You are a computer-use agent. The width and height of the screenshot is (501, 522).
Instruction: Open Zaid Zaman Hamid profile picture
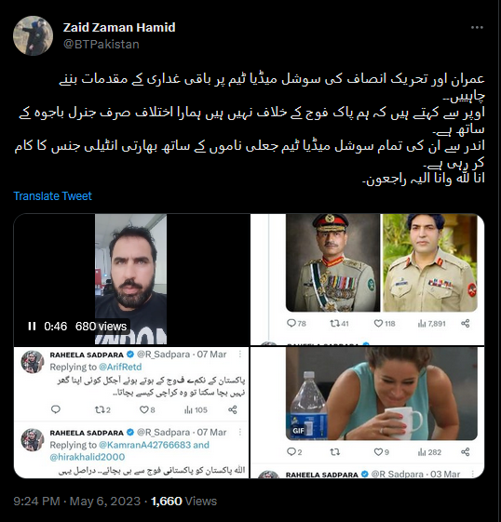33,35
